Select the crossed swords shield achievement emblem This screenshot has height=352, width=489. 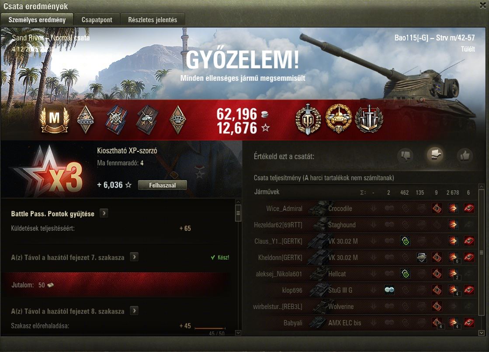click(x=369, y=119)
